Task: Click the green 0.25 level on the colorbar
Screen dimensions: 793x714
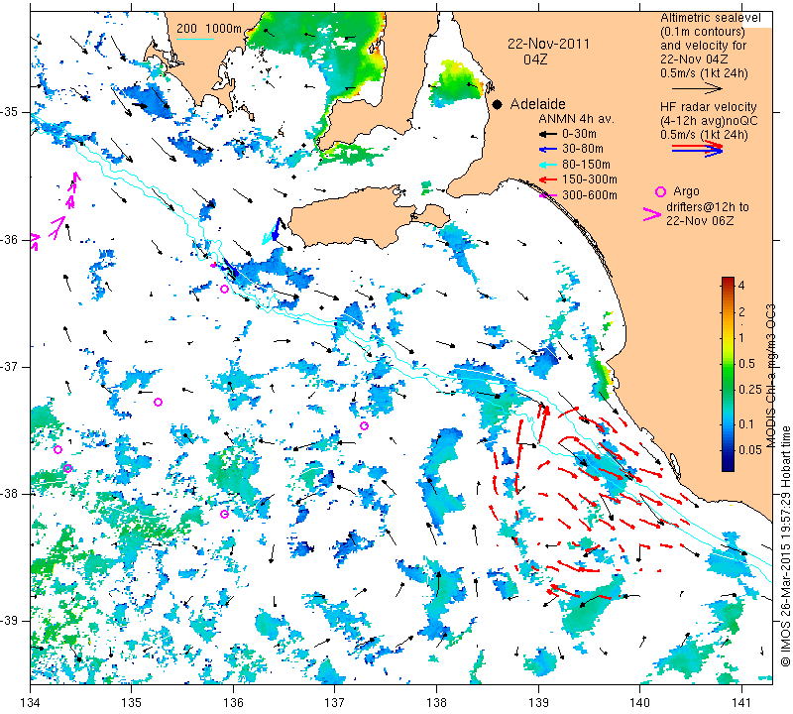Action: point(728,390)
